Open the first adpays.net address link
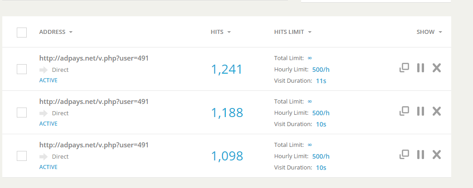The width and height of the screenshot is (473, 188). coord(94,58)
